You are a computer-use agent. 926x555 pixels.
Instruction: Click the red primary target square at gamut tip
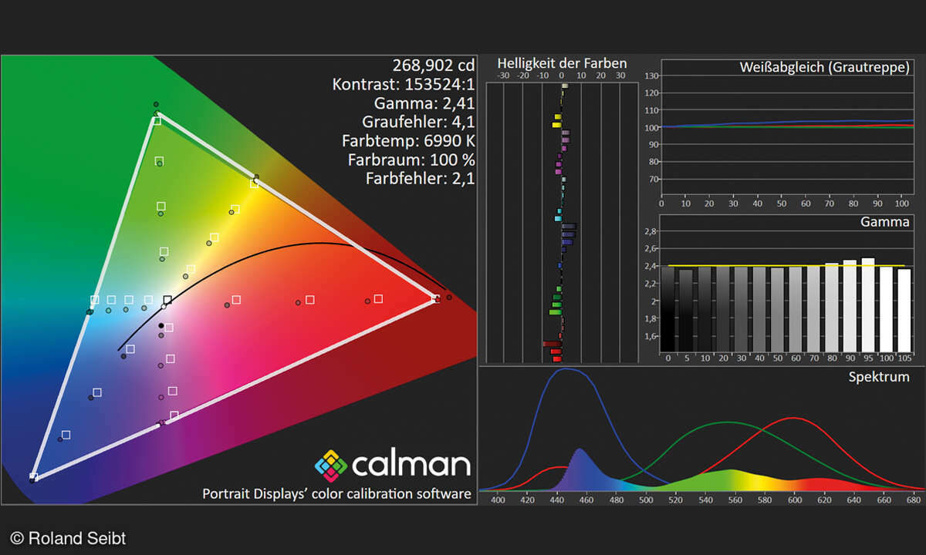click(437, 299)
